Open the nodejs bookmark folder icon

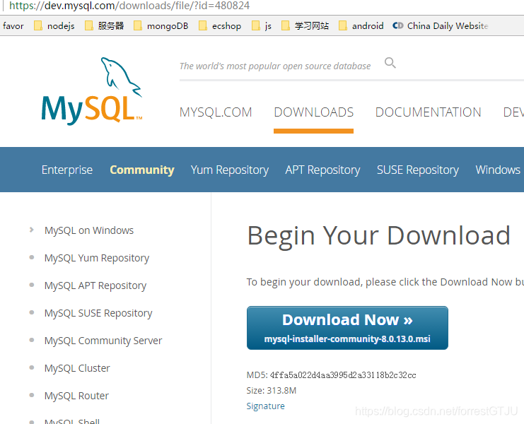click(x=38, y=25)
